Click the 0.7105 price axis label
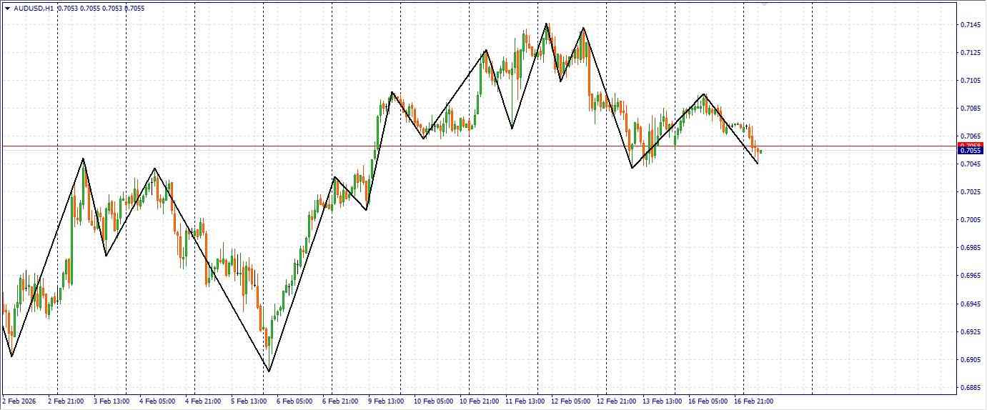987x410 pixels. pos(971,81)
